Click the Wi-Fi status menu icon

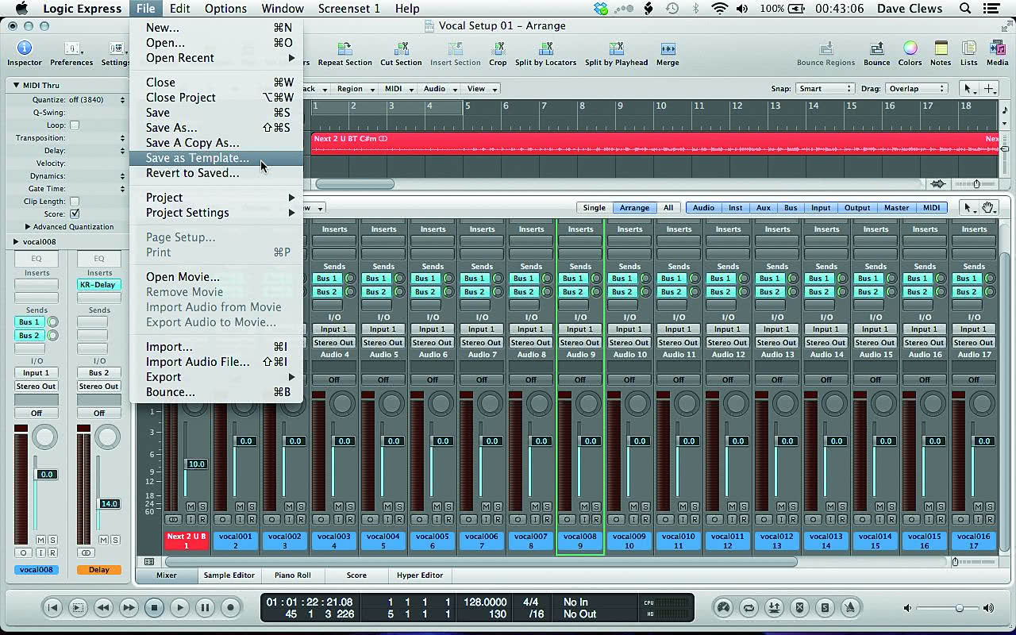pos(720,9)
